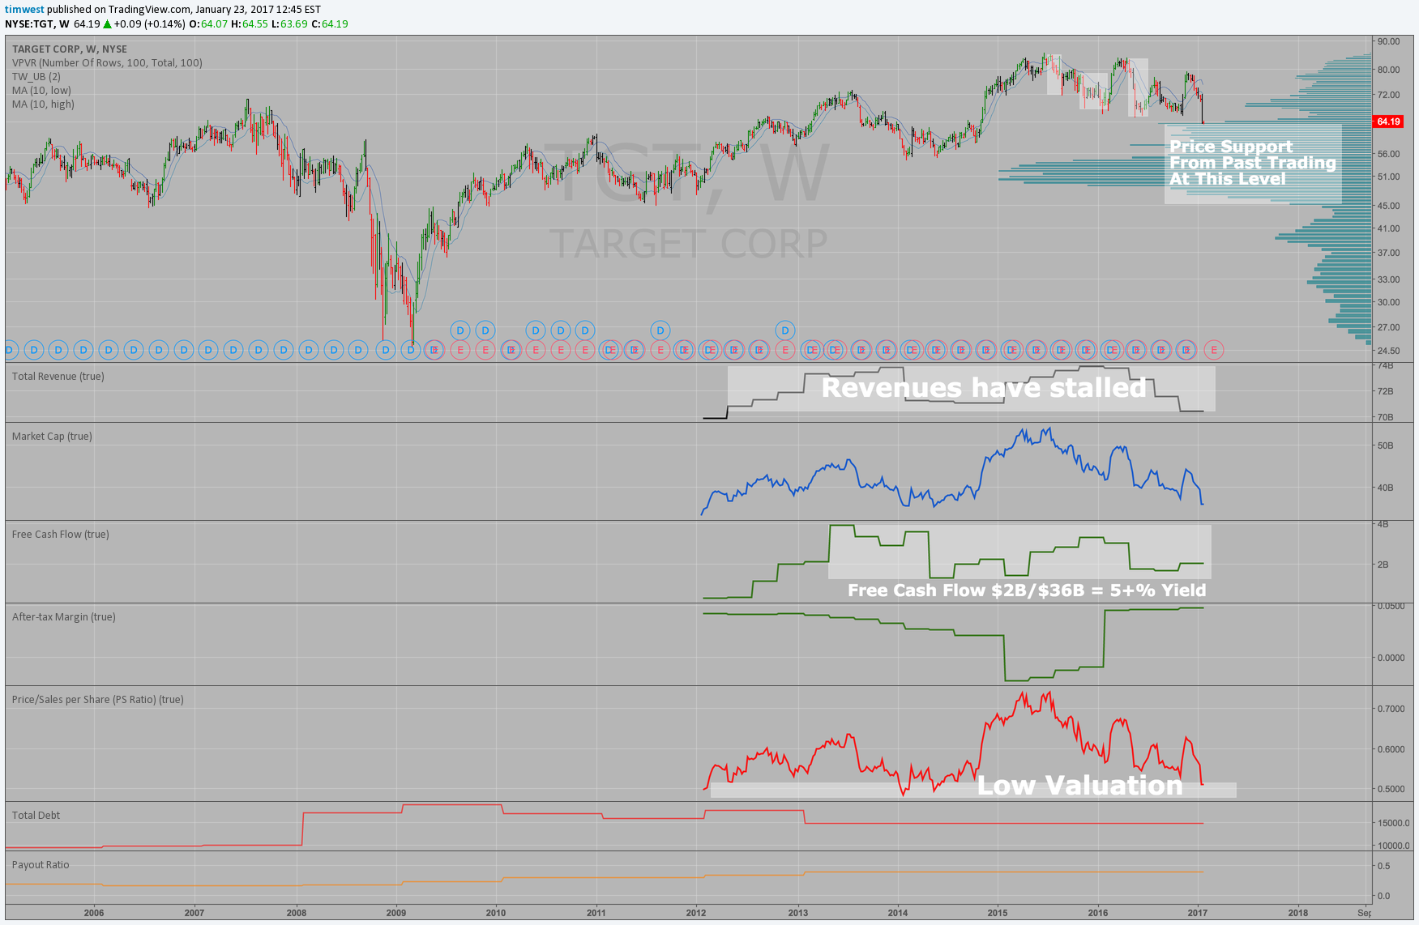Open the timwest author profile link

tap(24, 10)
